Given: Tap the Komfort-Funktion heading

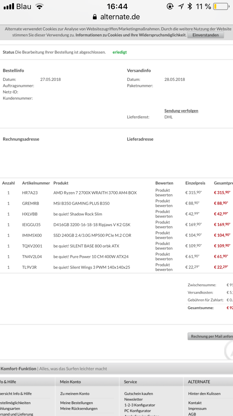Looking at the screenshot, I should 19,369.
